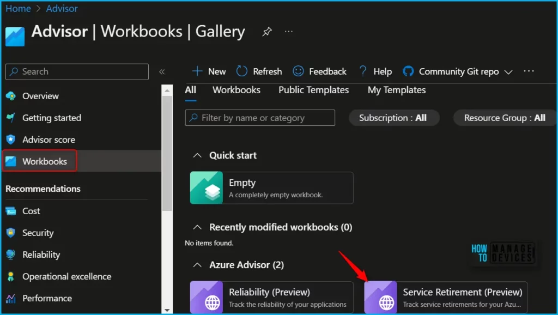Collapse the sidebar with the double-chevron
The width and height of the screenshot is (558, 315).
pyautogui.click(x=162, y=72)
